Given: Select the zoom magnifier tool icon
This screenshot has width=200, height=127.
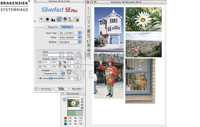Looking at the screenshot, I should (42, 19).
